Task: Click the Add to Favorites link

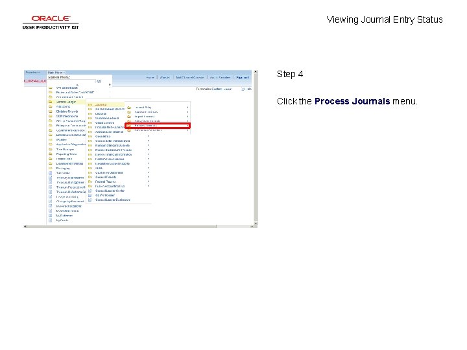Action: pos(220,77)
